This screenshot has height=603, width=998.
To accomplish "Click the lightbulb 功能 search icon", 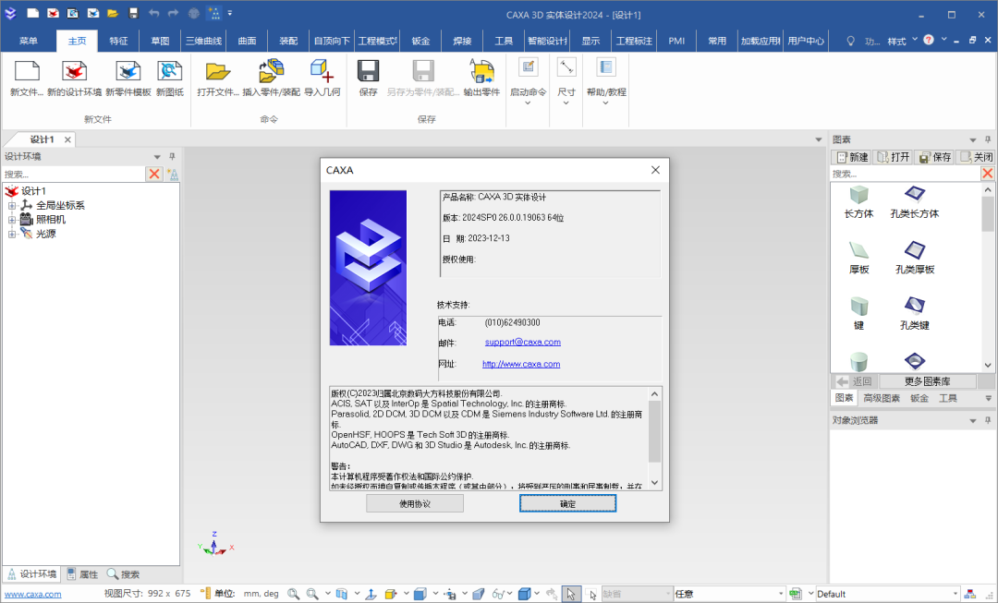I will click(850, 41).
